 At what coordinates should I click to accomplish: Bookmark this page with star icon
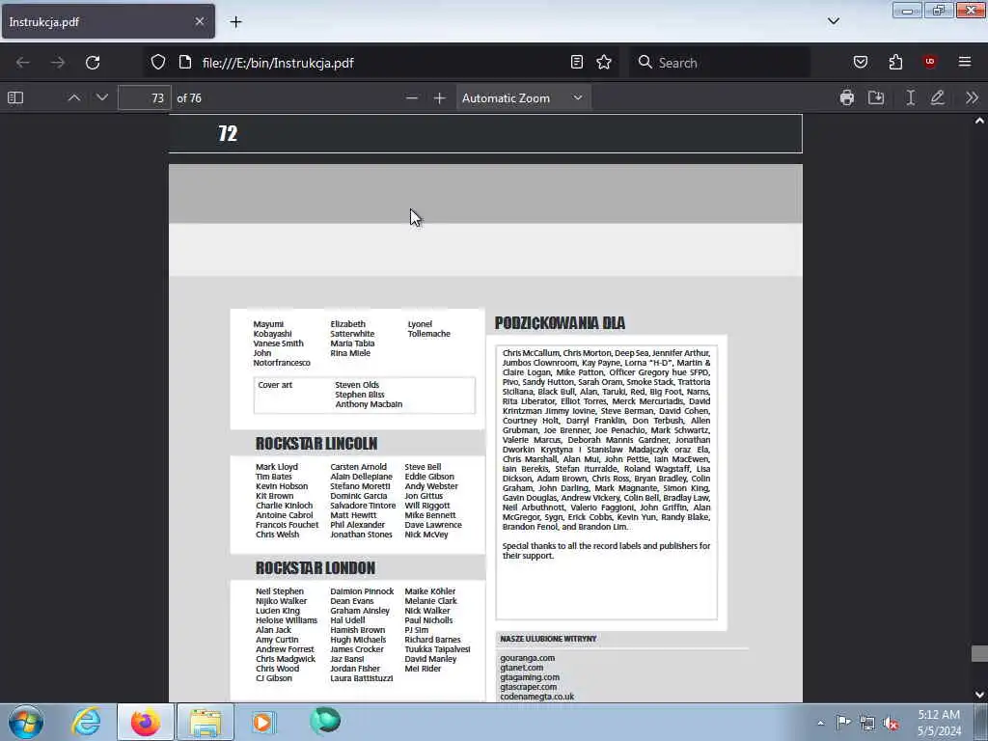[x=604, y=62]
